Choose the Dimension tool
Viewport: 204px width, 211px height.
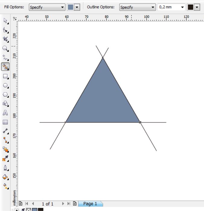coord(5,131)
